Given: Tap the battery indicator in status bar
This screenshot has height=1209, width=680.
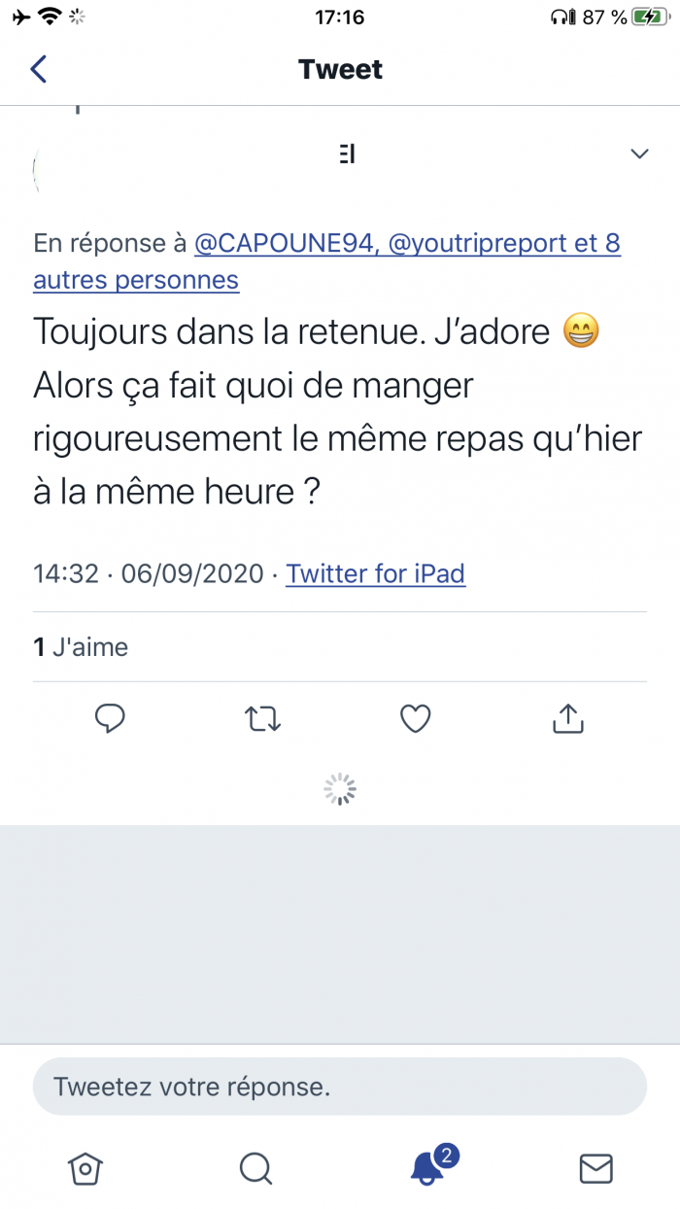Looking at the screenshot, I should 647,17.
